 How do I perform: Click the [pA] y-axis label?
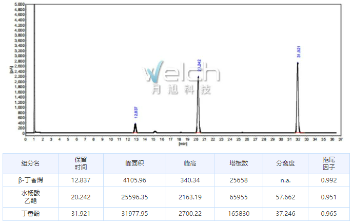11,68
